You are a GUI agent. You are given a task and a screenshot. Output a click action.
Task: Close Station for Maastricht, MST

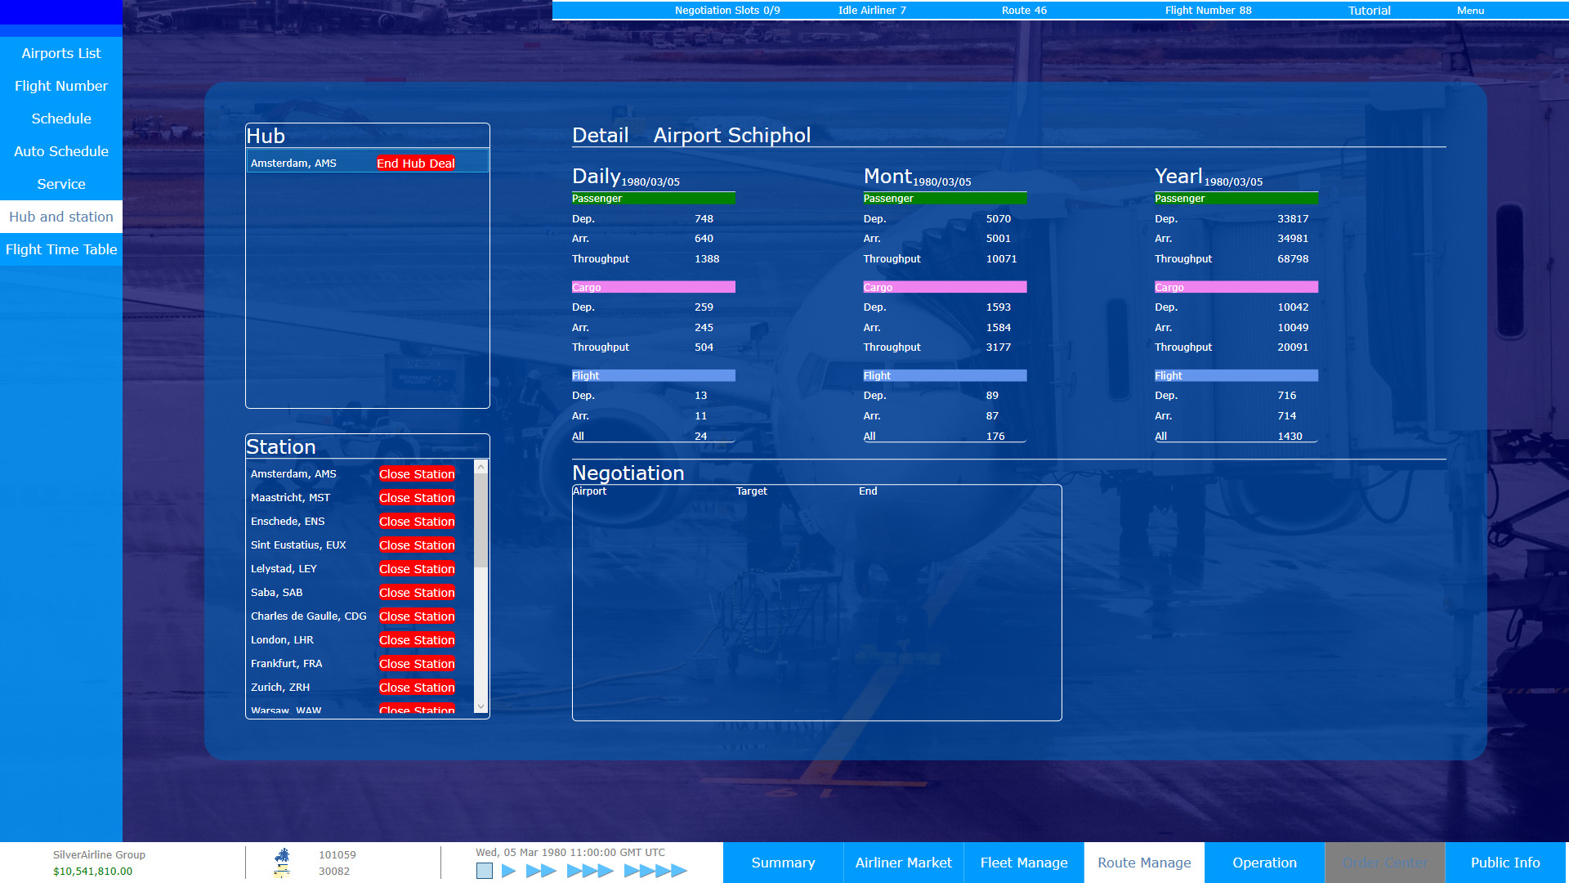coord(416,497)
